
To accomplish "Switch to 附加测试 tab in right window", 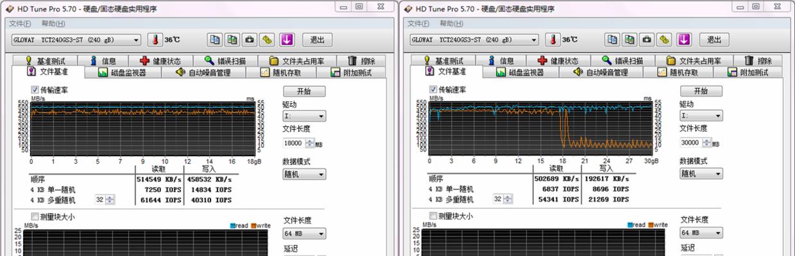I will click(748, 72).
